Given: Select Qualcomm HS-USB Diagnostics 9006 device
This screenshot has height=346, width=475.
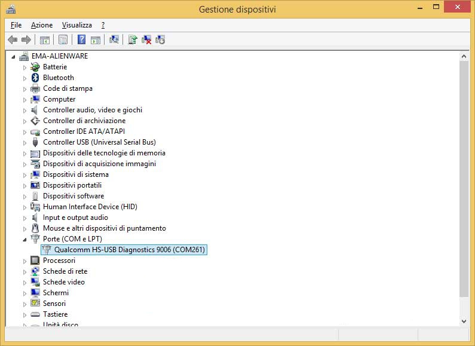Looking at the screenshot, I should (x=130, y=250).
